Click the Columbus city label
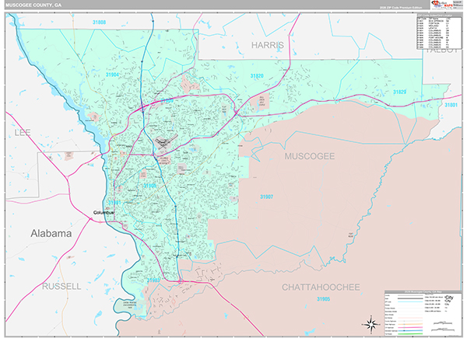This screenshot has height=338, width=467. point(104,213)
